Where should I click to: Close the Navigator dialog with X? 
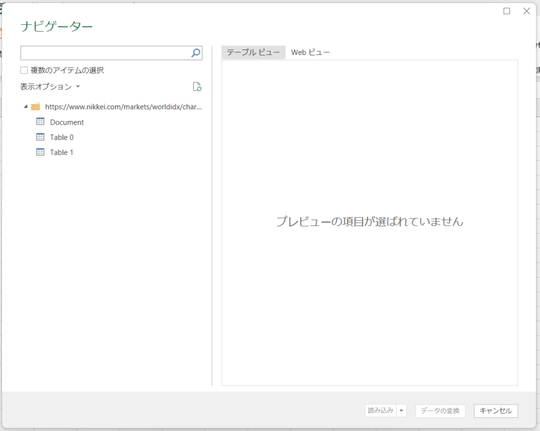tap(526, 11)
